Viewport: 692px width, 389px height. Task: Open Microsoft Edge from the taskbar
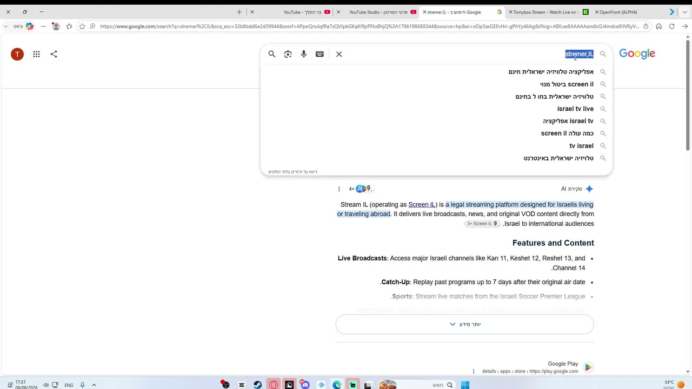pyautogui.click(x=337, y=385)
